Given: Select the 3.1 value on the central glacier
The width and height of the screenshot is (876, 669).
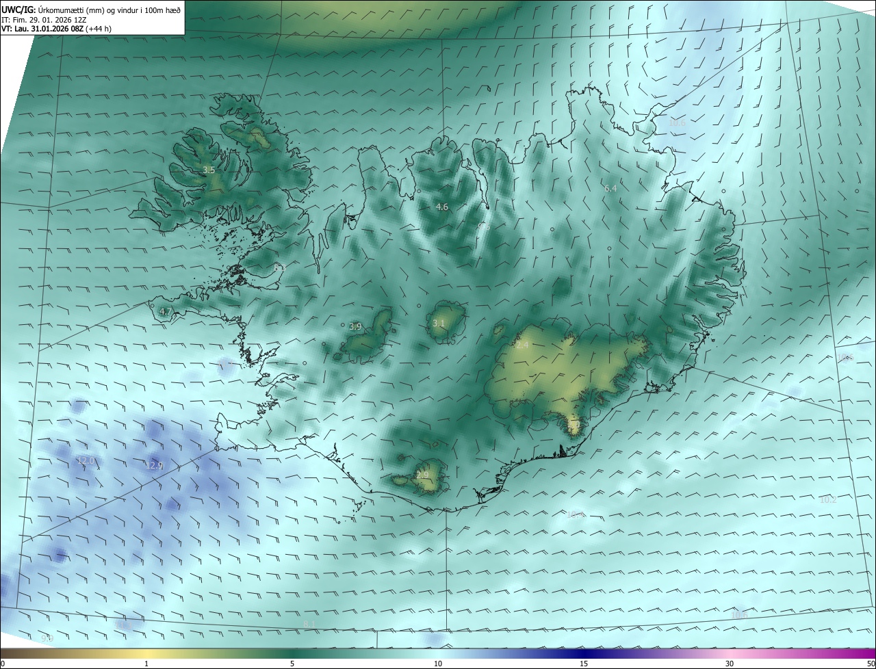Looking at the screenshot, I should coord(439,323).
